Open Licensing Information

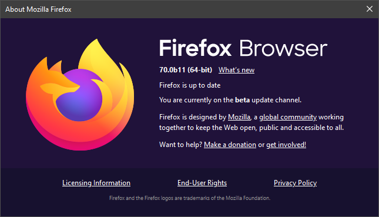click(x=96, y=183)
